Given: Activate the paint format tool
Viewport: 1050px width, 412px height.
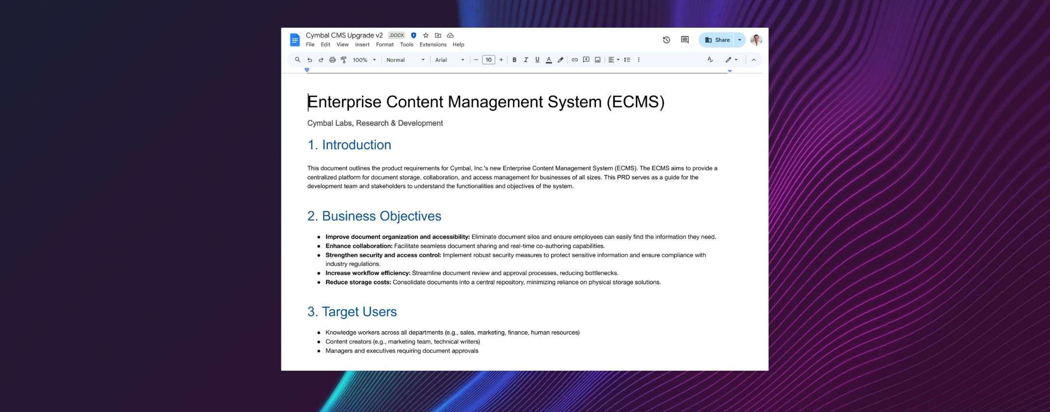Looking at the screenshot, I should pyautogui.click(x=344, y=60).
